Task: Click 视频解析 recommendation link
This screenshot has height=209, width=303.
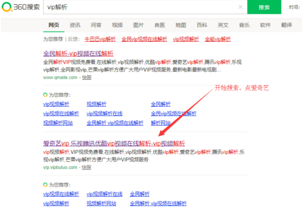Action: click(96, 104)
